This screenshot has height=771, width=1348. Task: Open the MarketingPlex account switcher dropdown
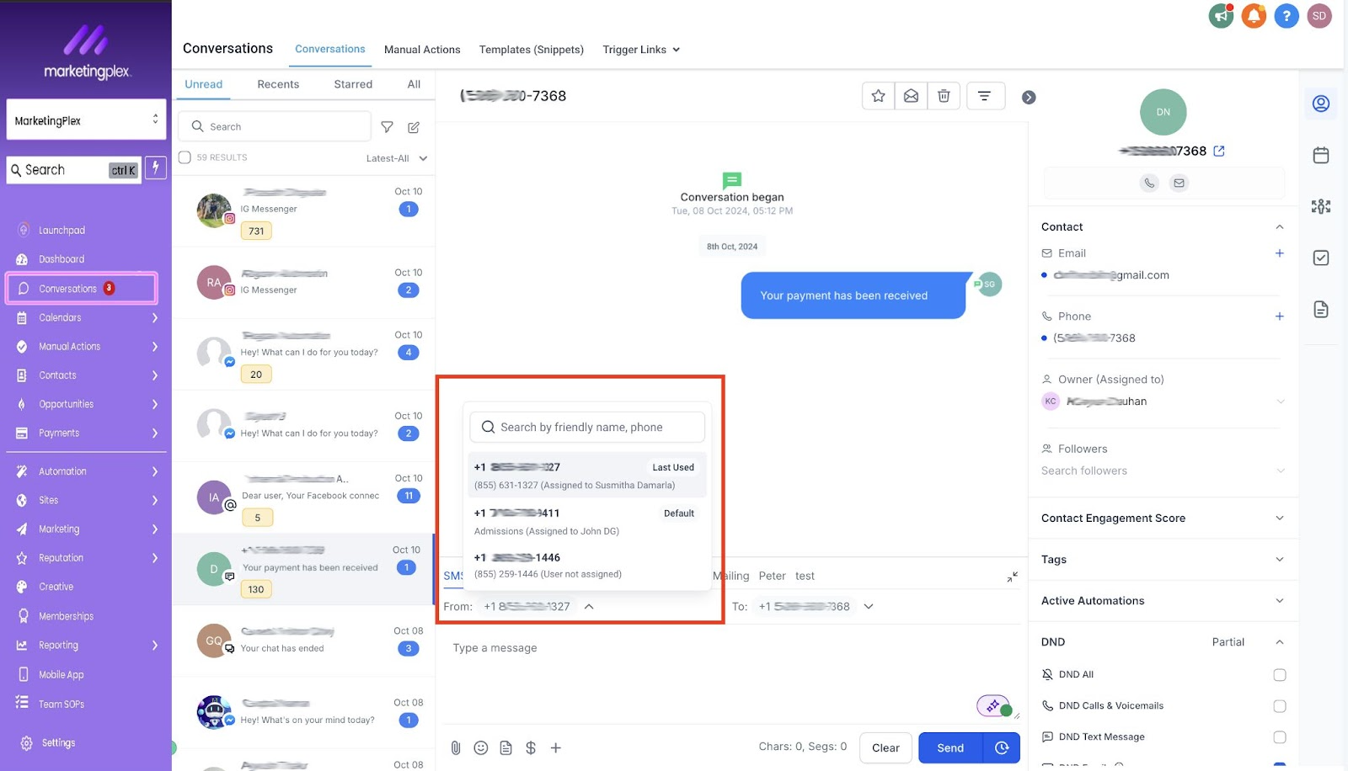click(86, 120)
